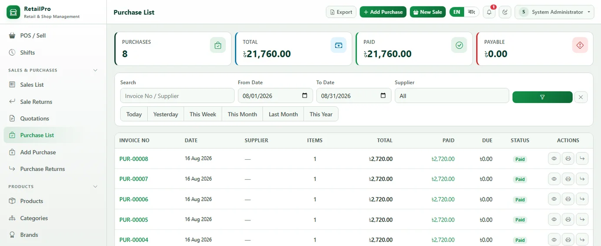
Task: Filter by Today
Action: click(x=134, y=114)
